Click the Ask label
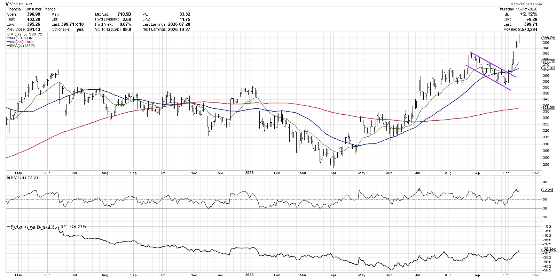Screen dimensions: 557x278 (x=55, y=14)
